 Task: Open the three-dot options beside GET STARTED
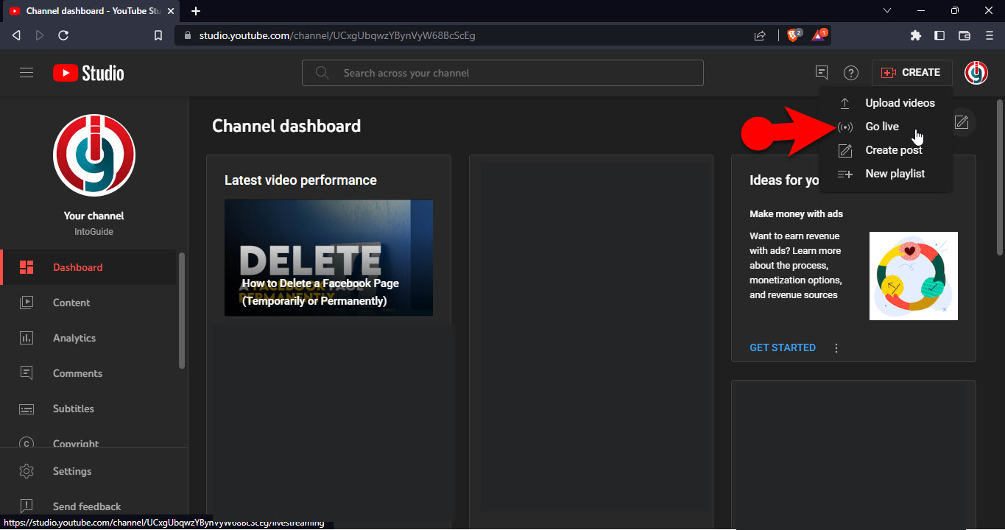[836, 348]
